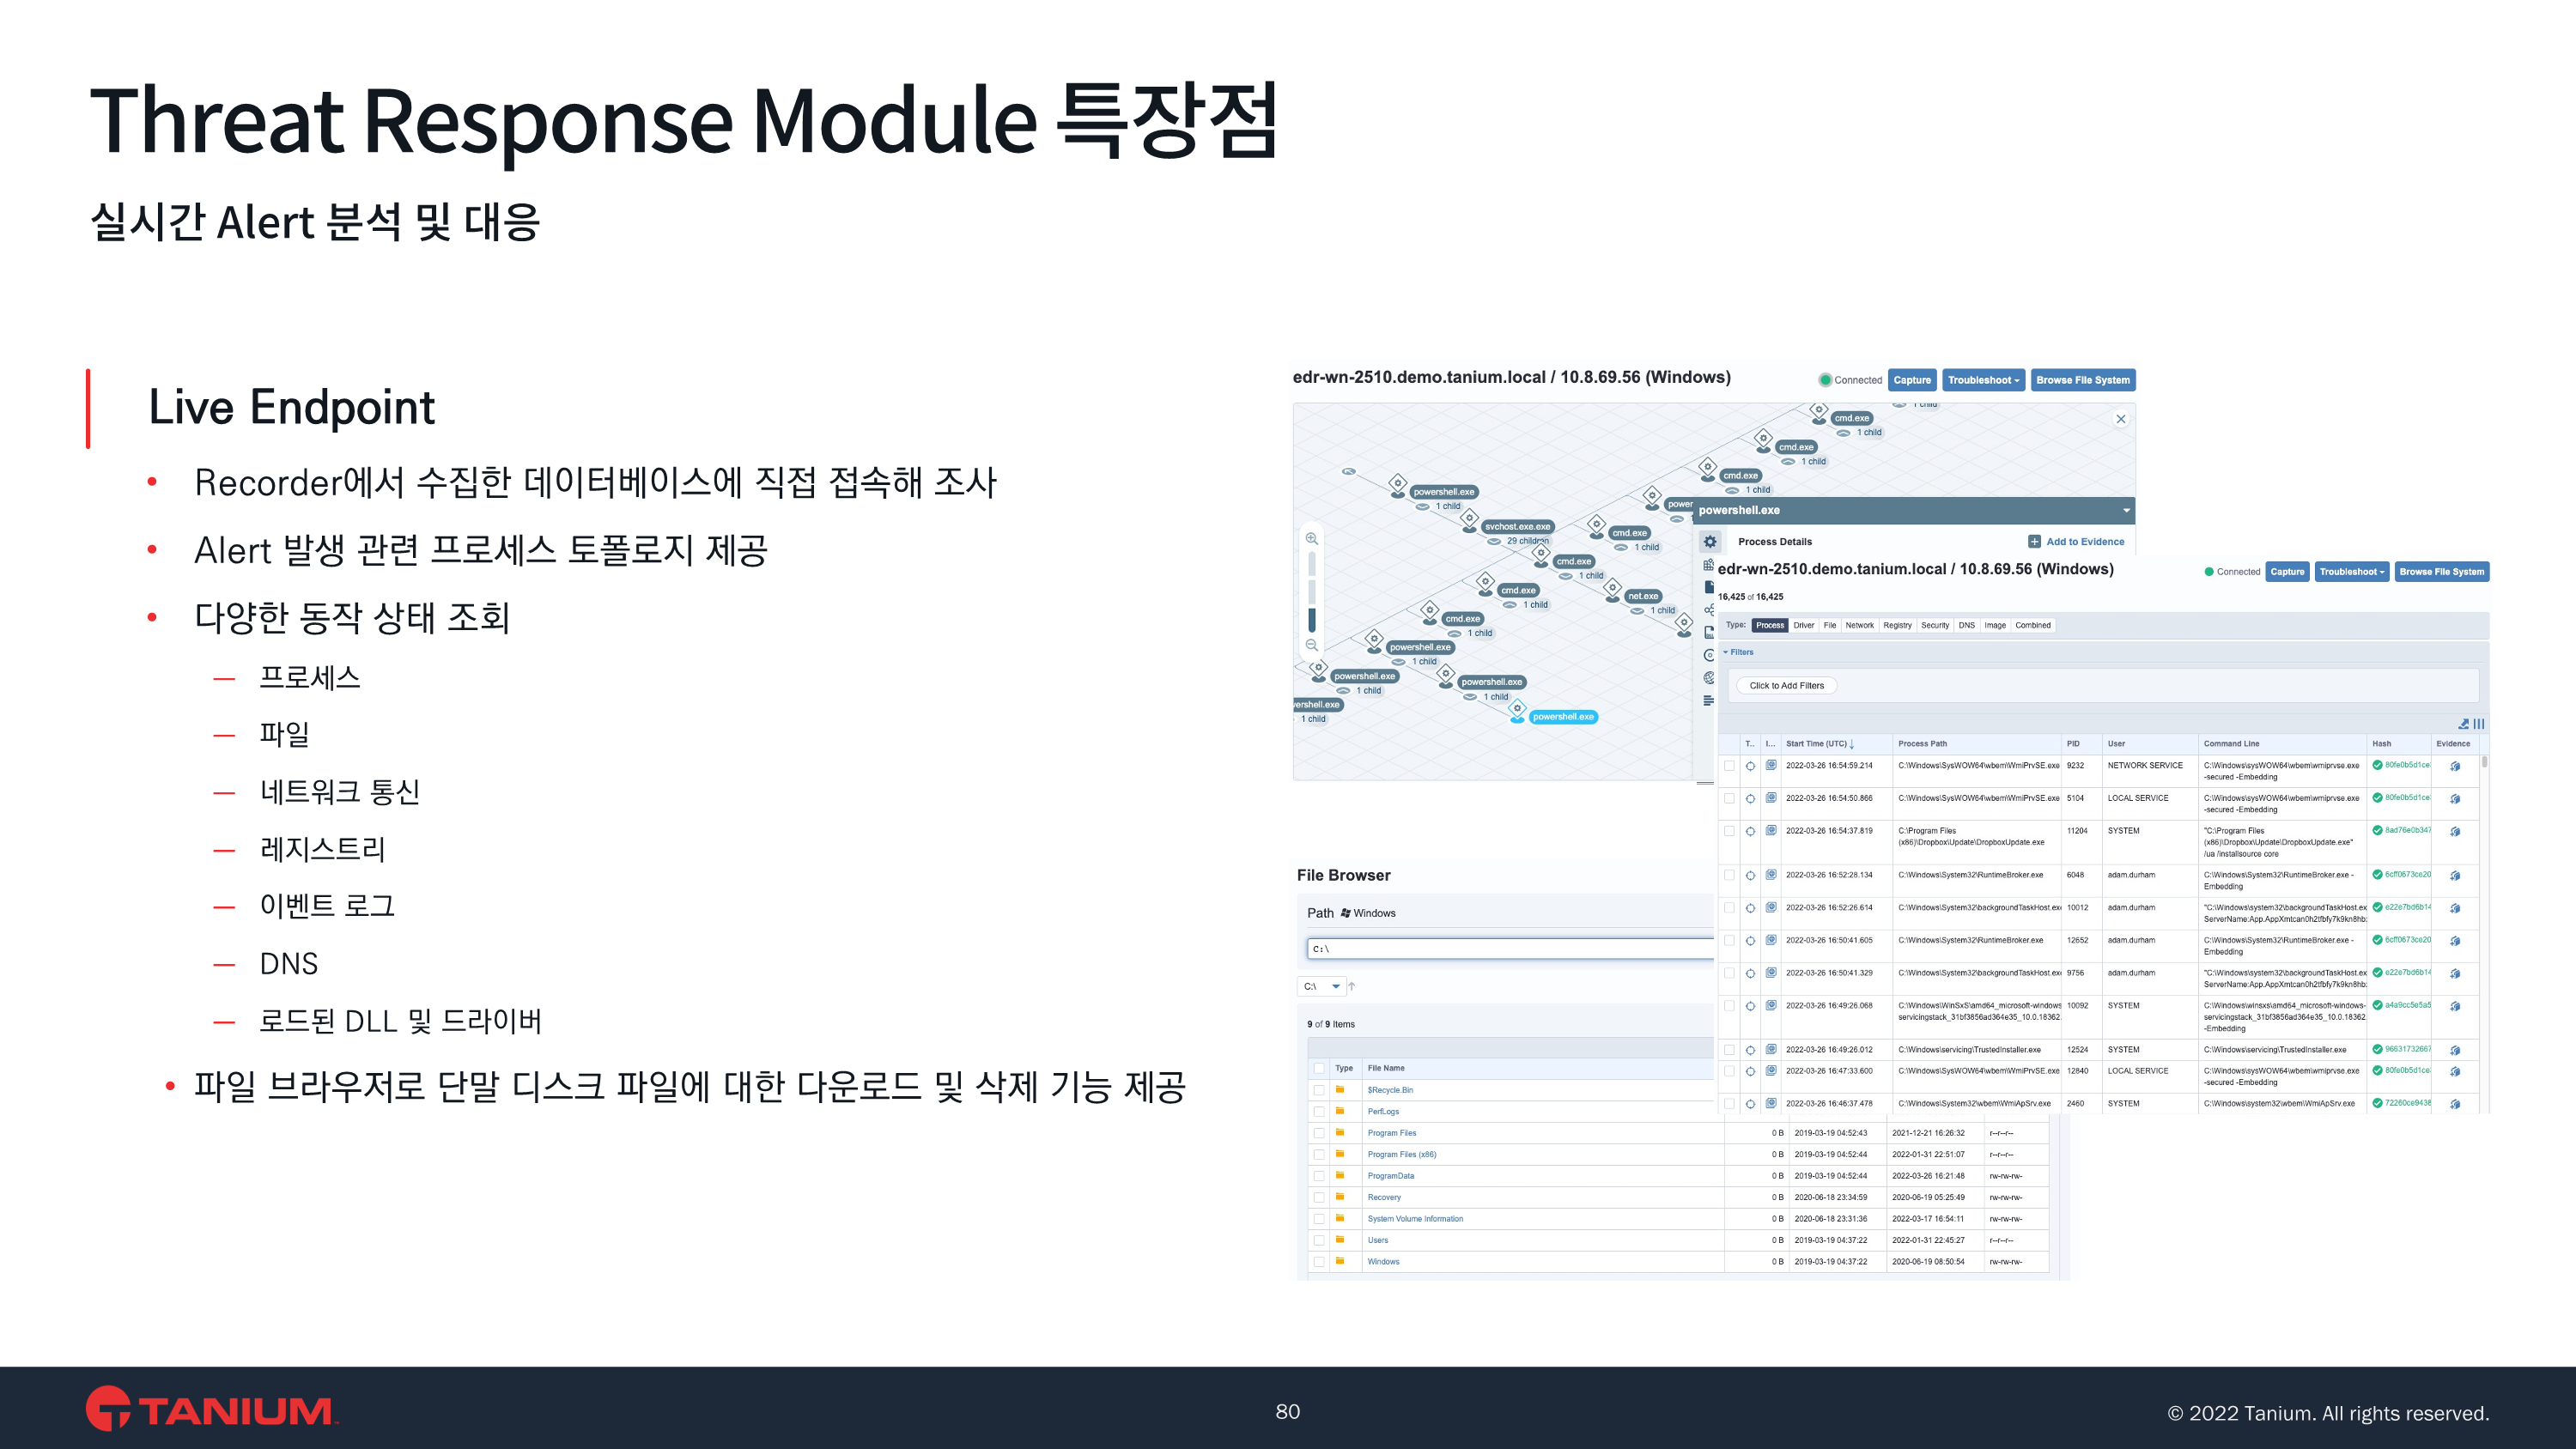Screen dimensions: 2576x1449
Task: Switch to Network type tab
Action: click(1859, 625)
